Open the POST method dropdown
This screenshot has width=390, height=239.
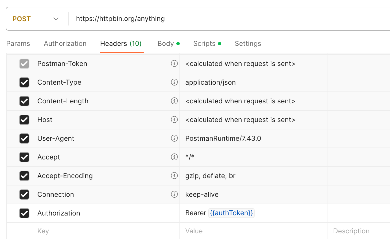coord(35,19)
